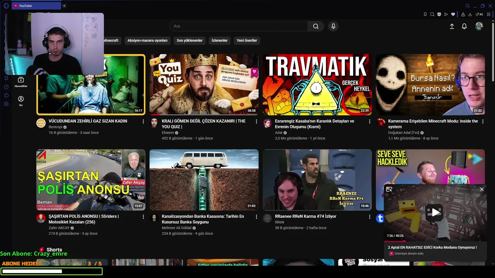
Task: Seek on the mini player progress bar
Action: 435,241
